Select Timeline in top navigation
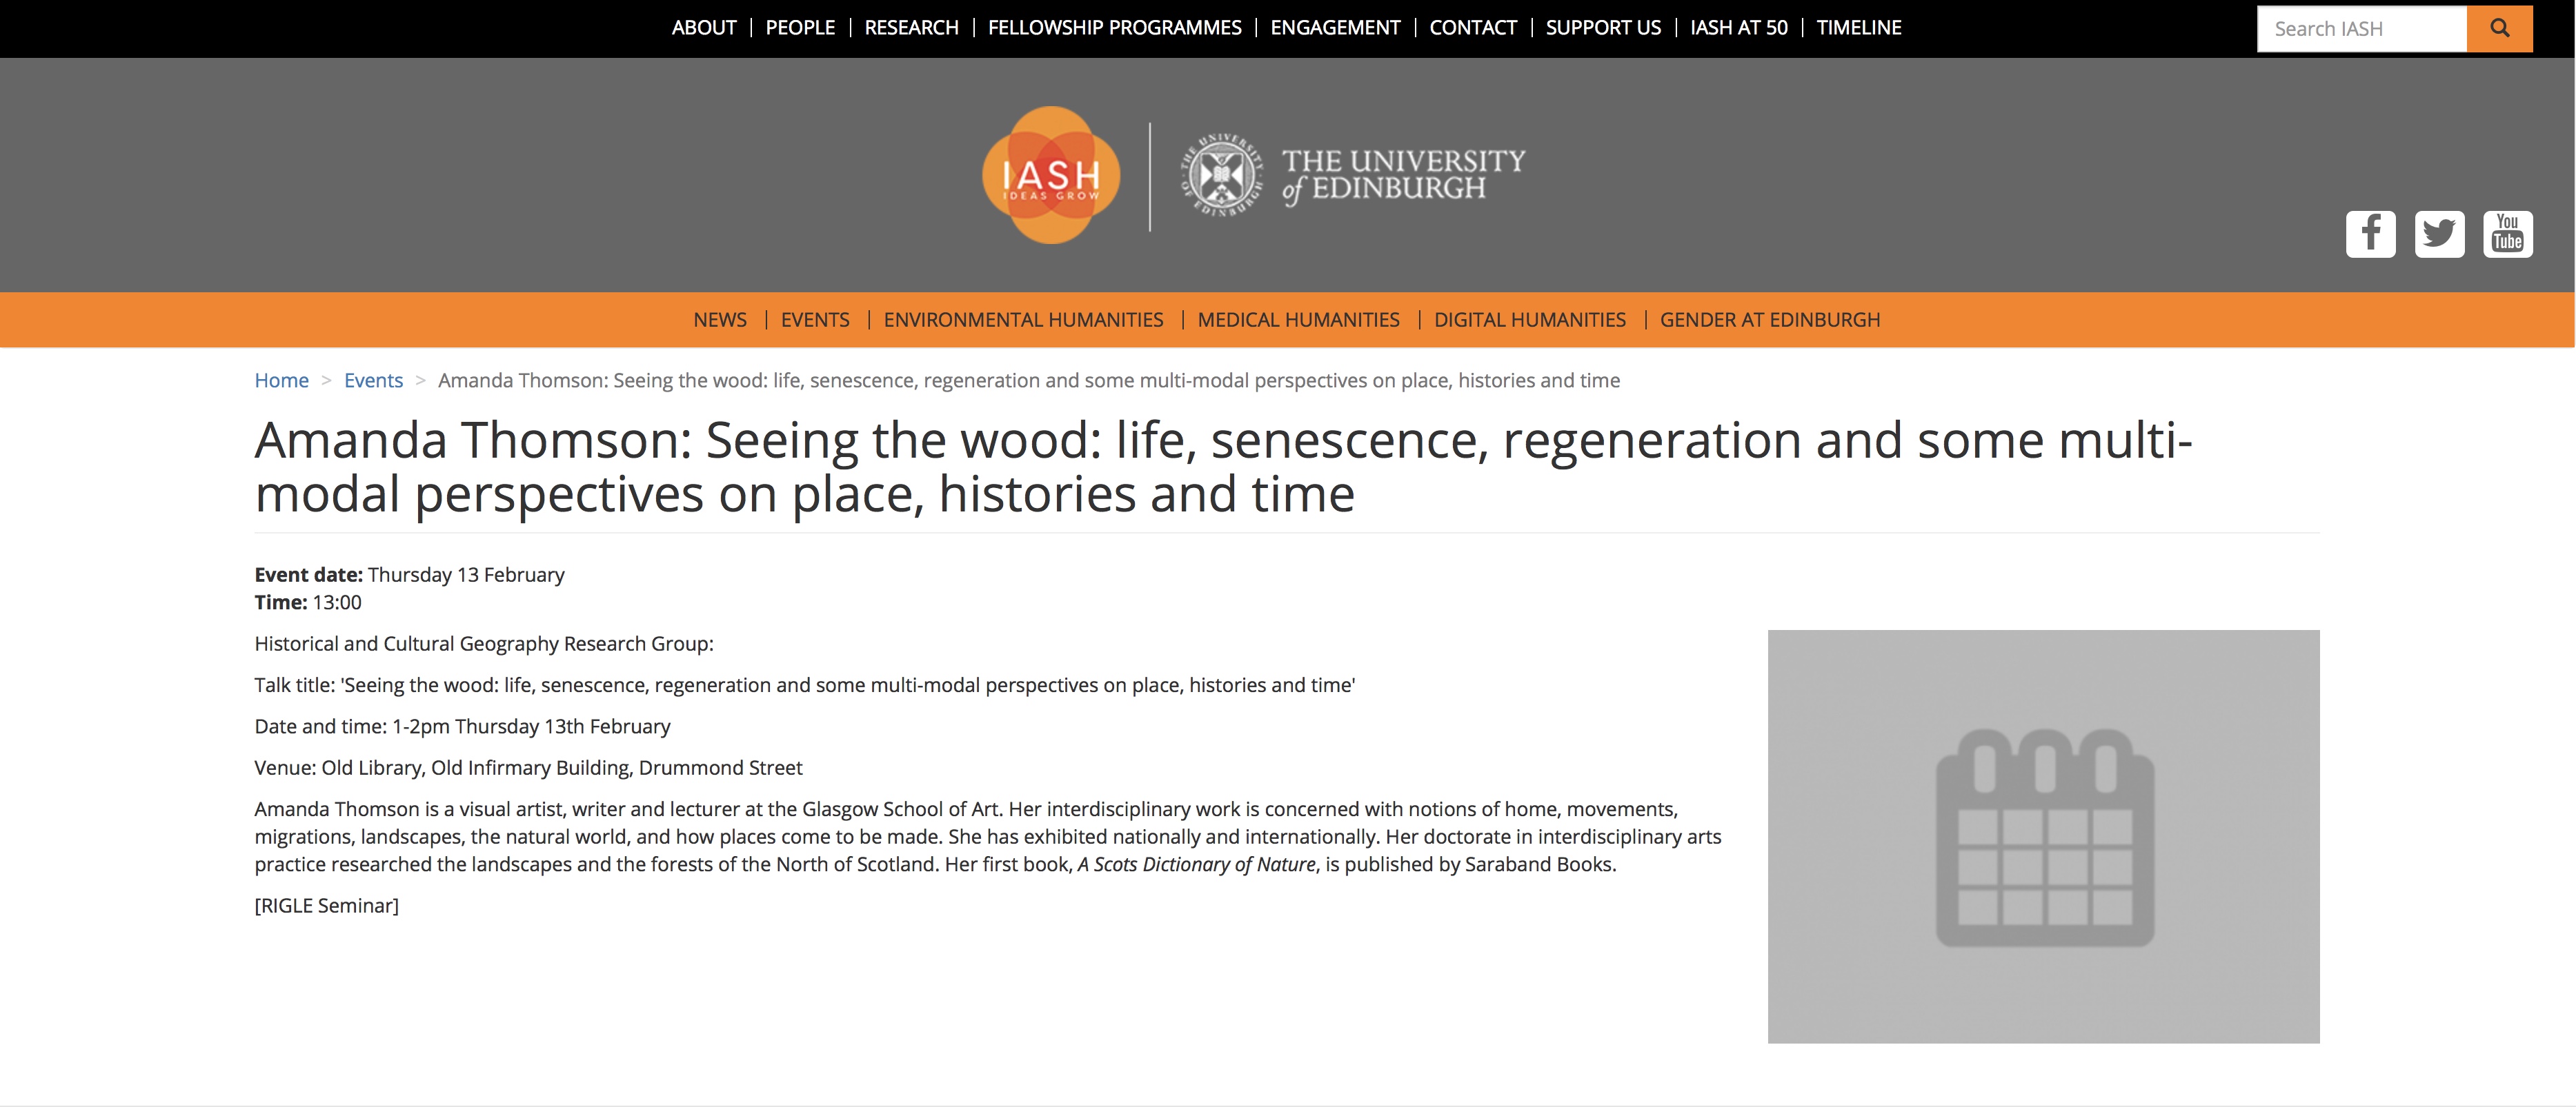The image size is (2576, 1107). pos(1858,28)
